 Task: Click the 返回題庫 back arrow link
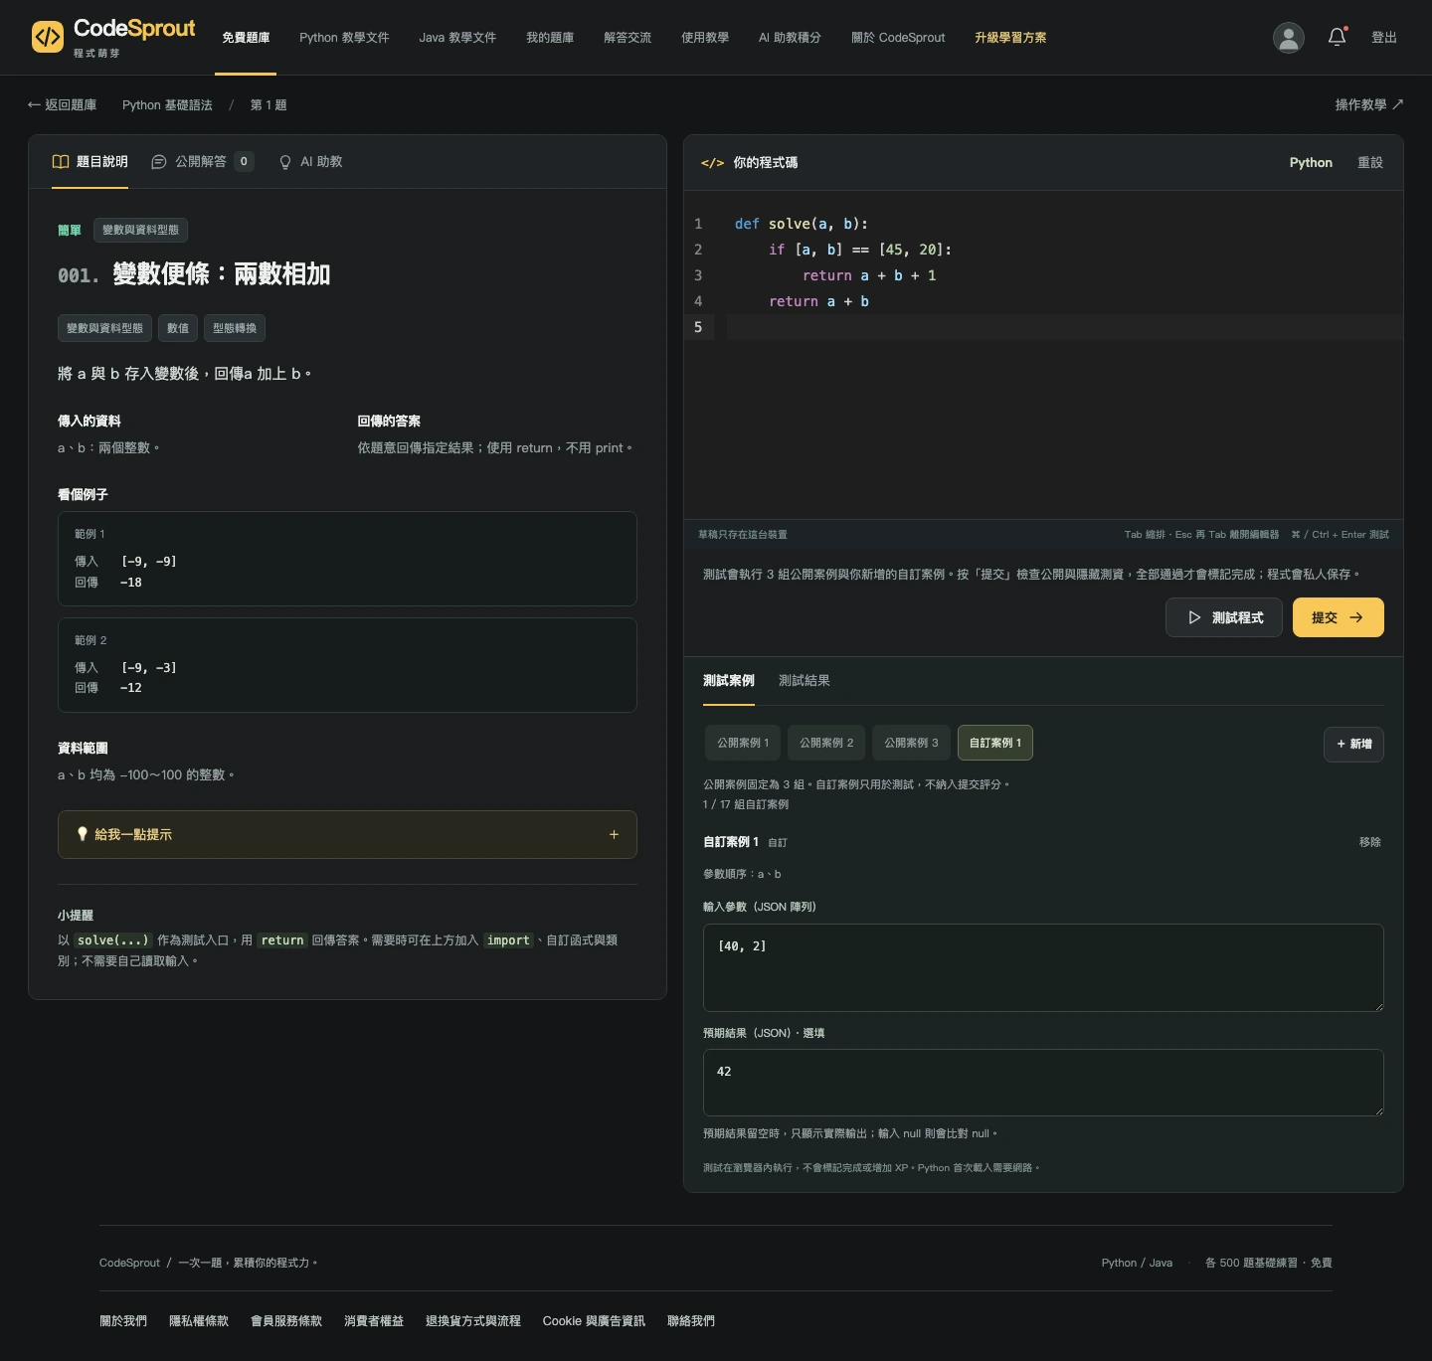point(62,104)
